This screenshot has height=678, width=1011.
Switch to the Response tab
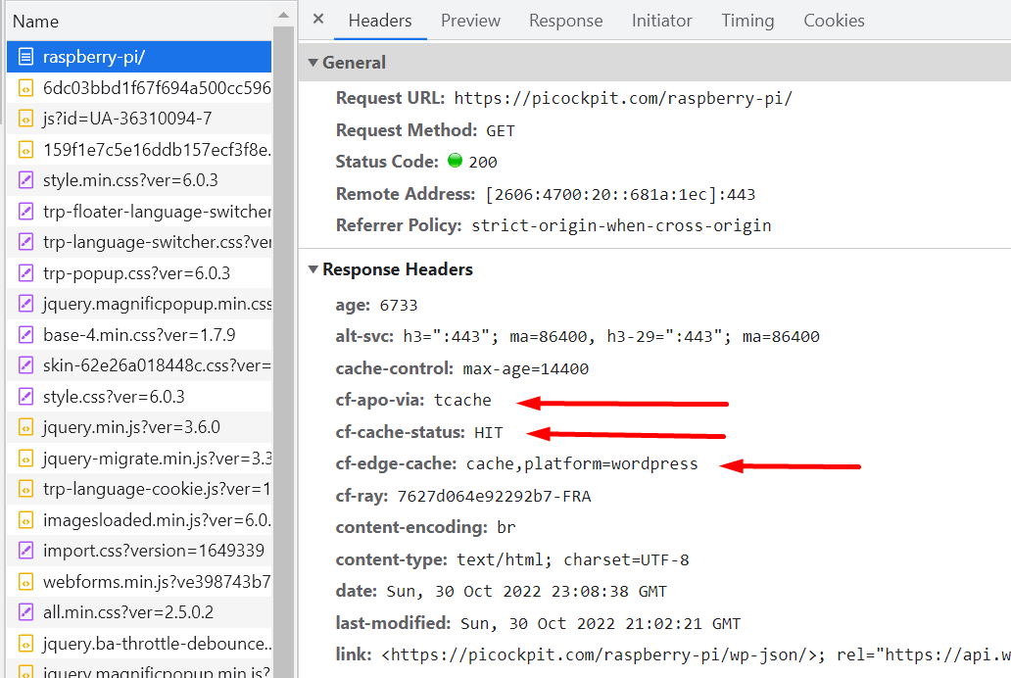coord(565,21)
